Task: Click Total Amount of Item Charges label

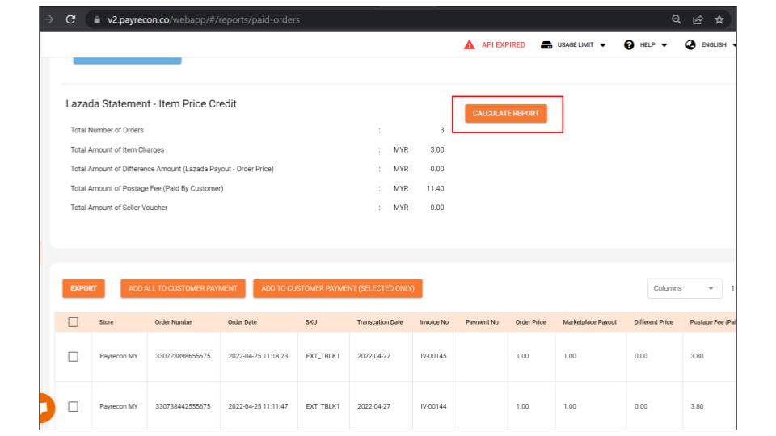Action: pyautogui.click(x=117, y=150)
